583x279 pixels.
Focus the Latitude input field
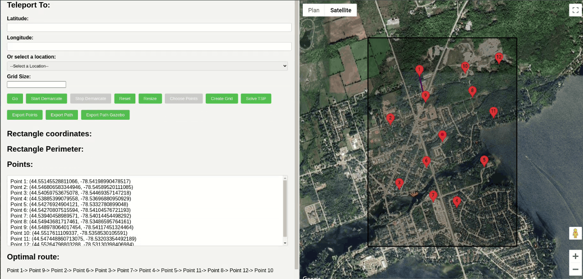coord(149,28)
